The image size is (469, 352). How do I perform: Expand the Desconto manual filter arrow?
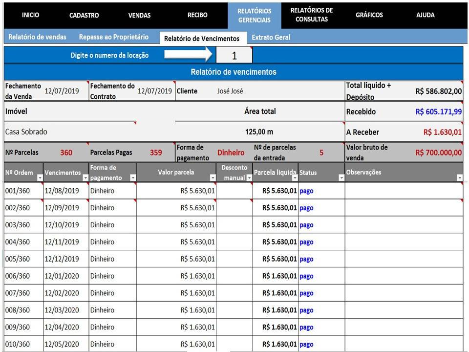pos(249,178)
